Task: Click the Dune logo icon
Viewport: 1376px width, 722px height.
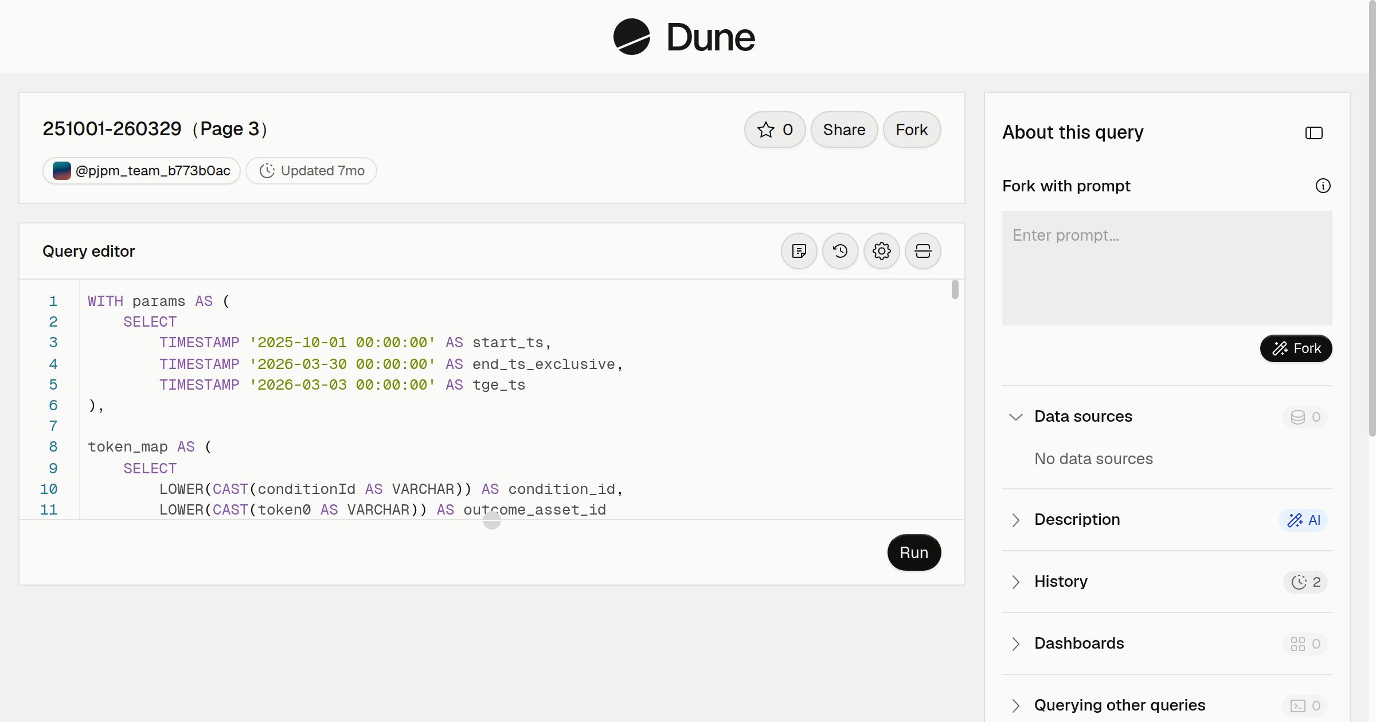Action: [631, 37]
